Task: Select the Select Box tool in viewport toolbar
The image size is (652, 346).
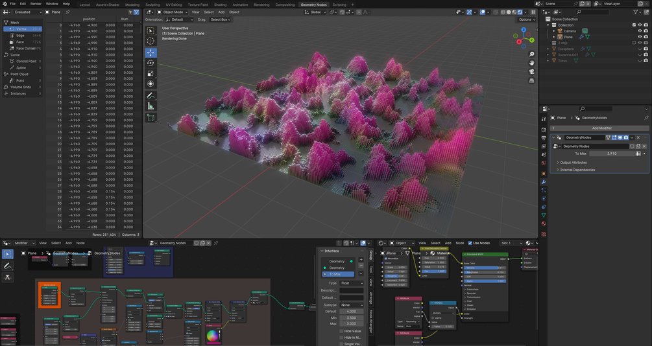Action: (x=151, y=30)
